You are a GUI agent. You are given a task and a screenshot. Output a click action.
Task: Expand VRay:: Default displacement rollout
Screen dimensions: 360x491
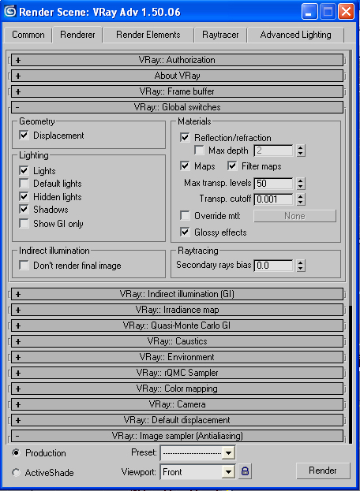pyautogui.click(x=177, y=420)
